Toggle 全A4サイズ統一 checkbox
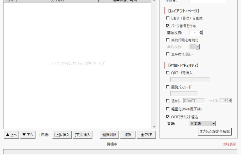The width and height of the screenshot is (241, 155). (168, 54)
